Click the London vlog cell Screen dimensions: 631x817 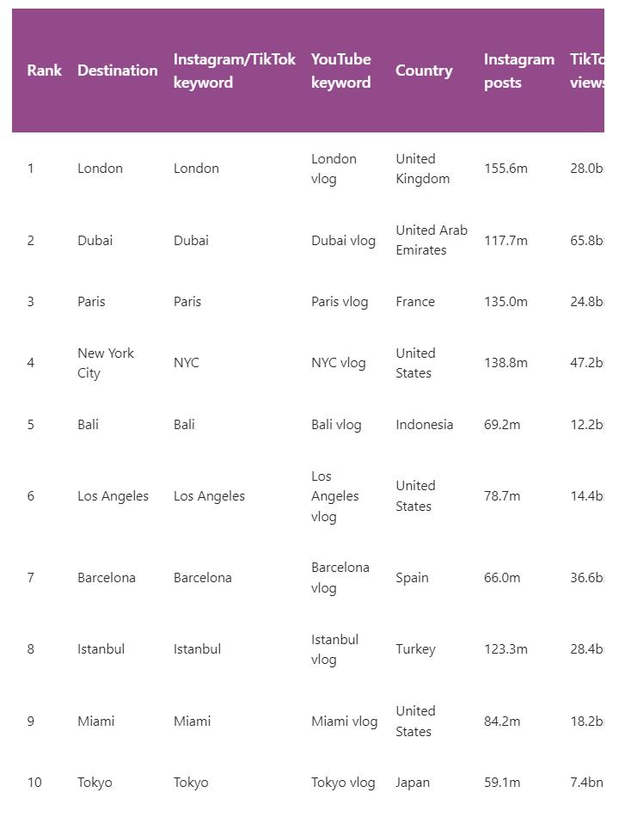pyautogui.click(x=334, y=169)
